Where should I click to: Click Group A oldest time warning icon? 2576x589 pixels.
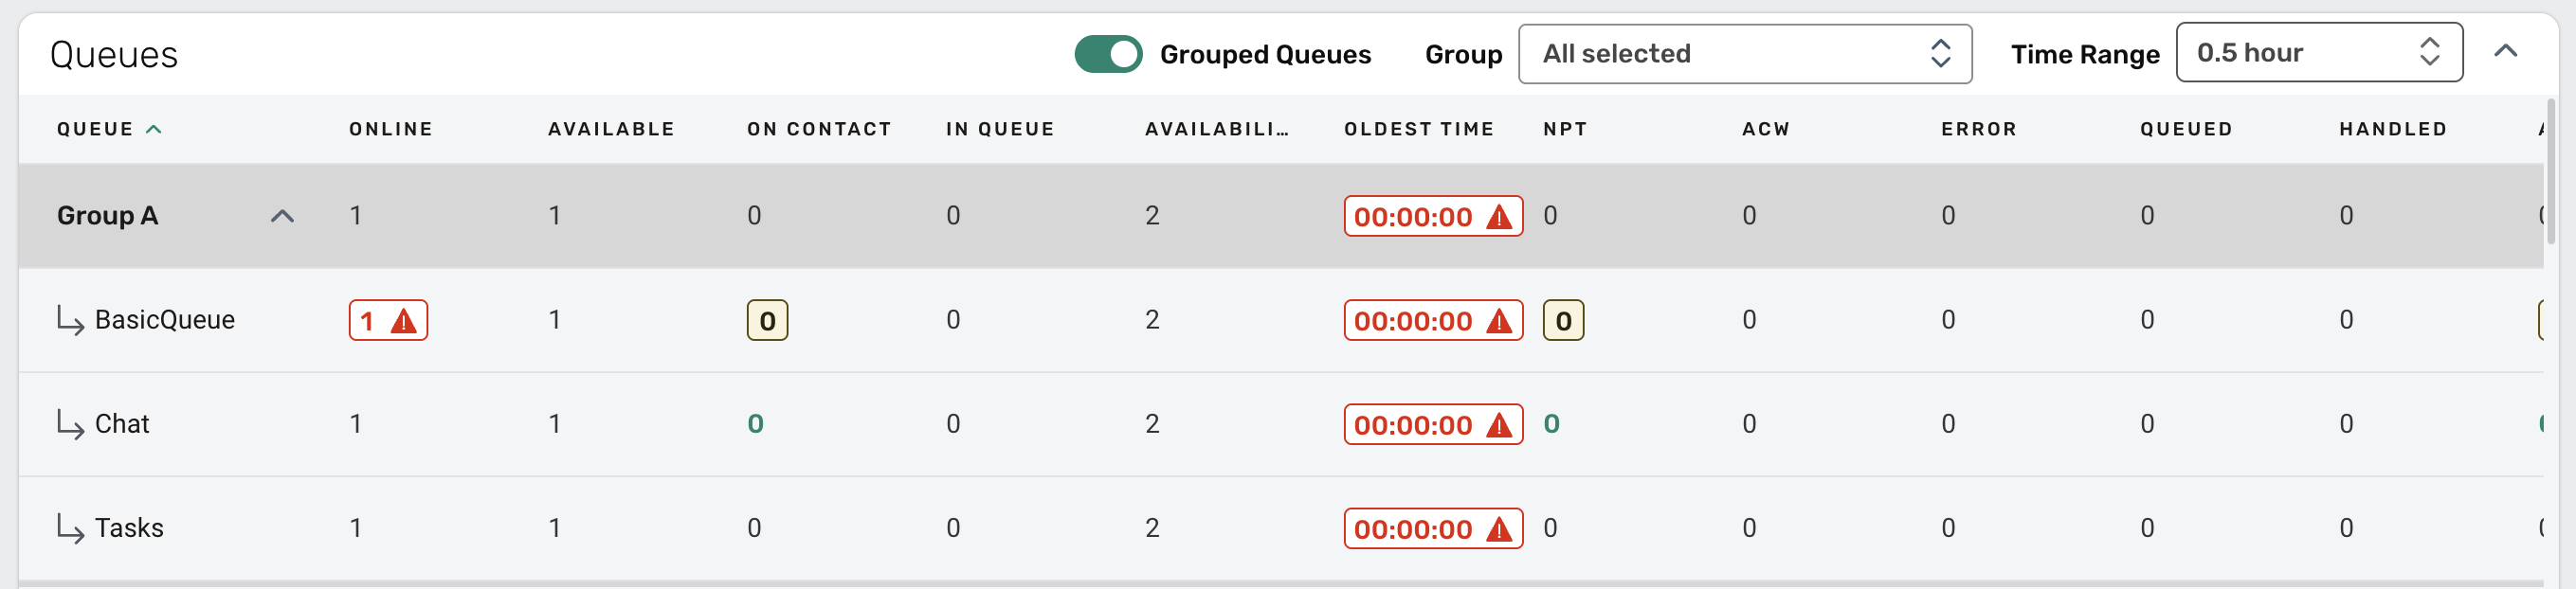(1498, 217)
